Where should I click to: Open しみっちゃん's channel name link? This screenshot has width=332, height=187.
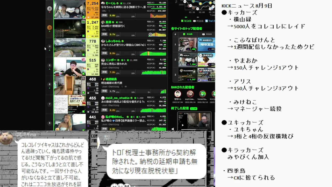113,41
